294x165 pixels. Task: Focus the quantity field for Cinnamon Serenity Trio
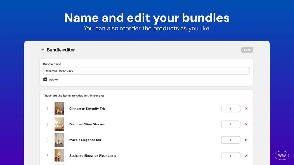click(231, 109)
